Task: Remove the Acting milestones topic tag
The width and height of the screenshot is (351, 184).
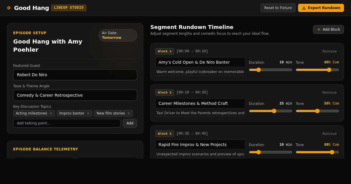Action: [x=51, y=113]
